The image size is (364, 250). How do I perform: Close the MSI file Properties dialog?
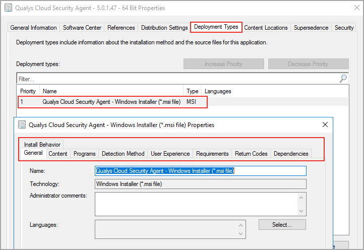click(x=325, y=124)
